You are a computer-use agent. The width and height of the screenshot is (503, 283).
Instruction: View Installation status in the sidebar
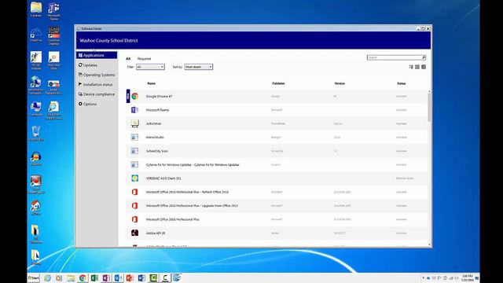click(97, 84)
